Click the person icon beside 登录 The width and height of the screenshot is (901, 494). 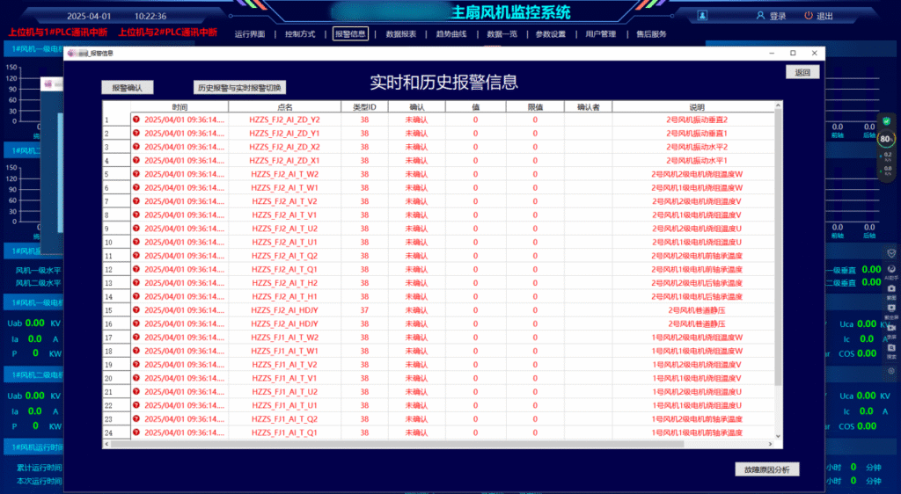(760, 16)
